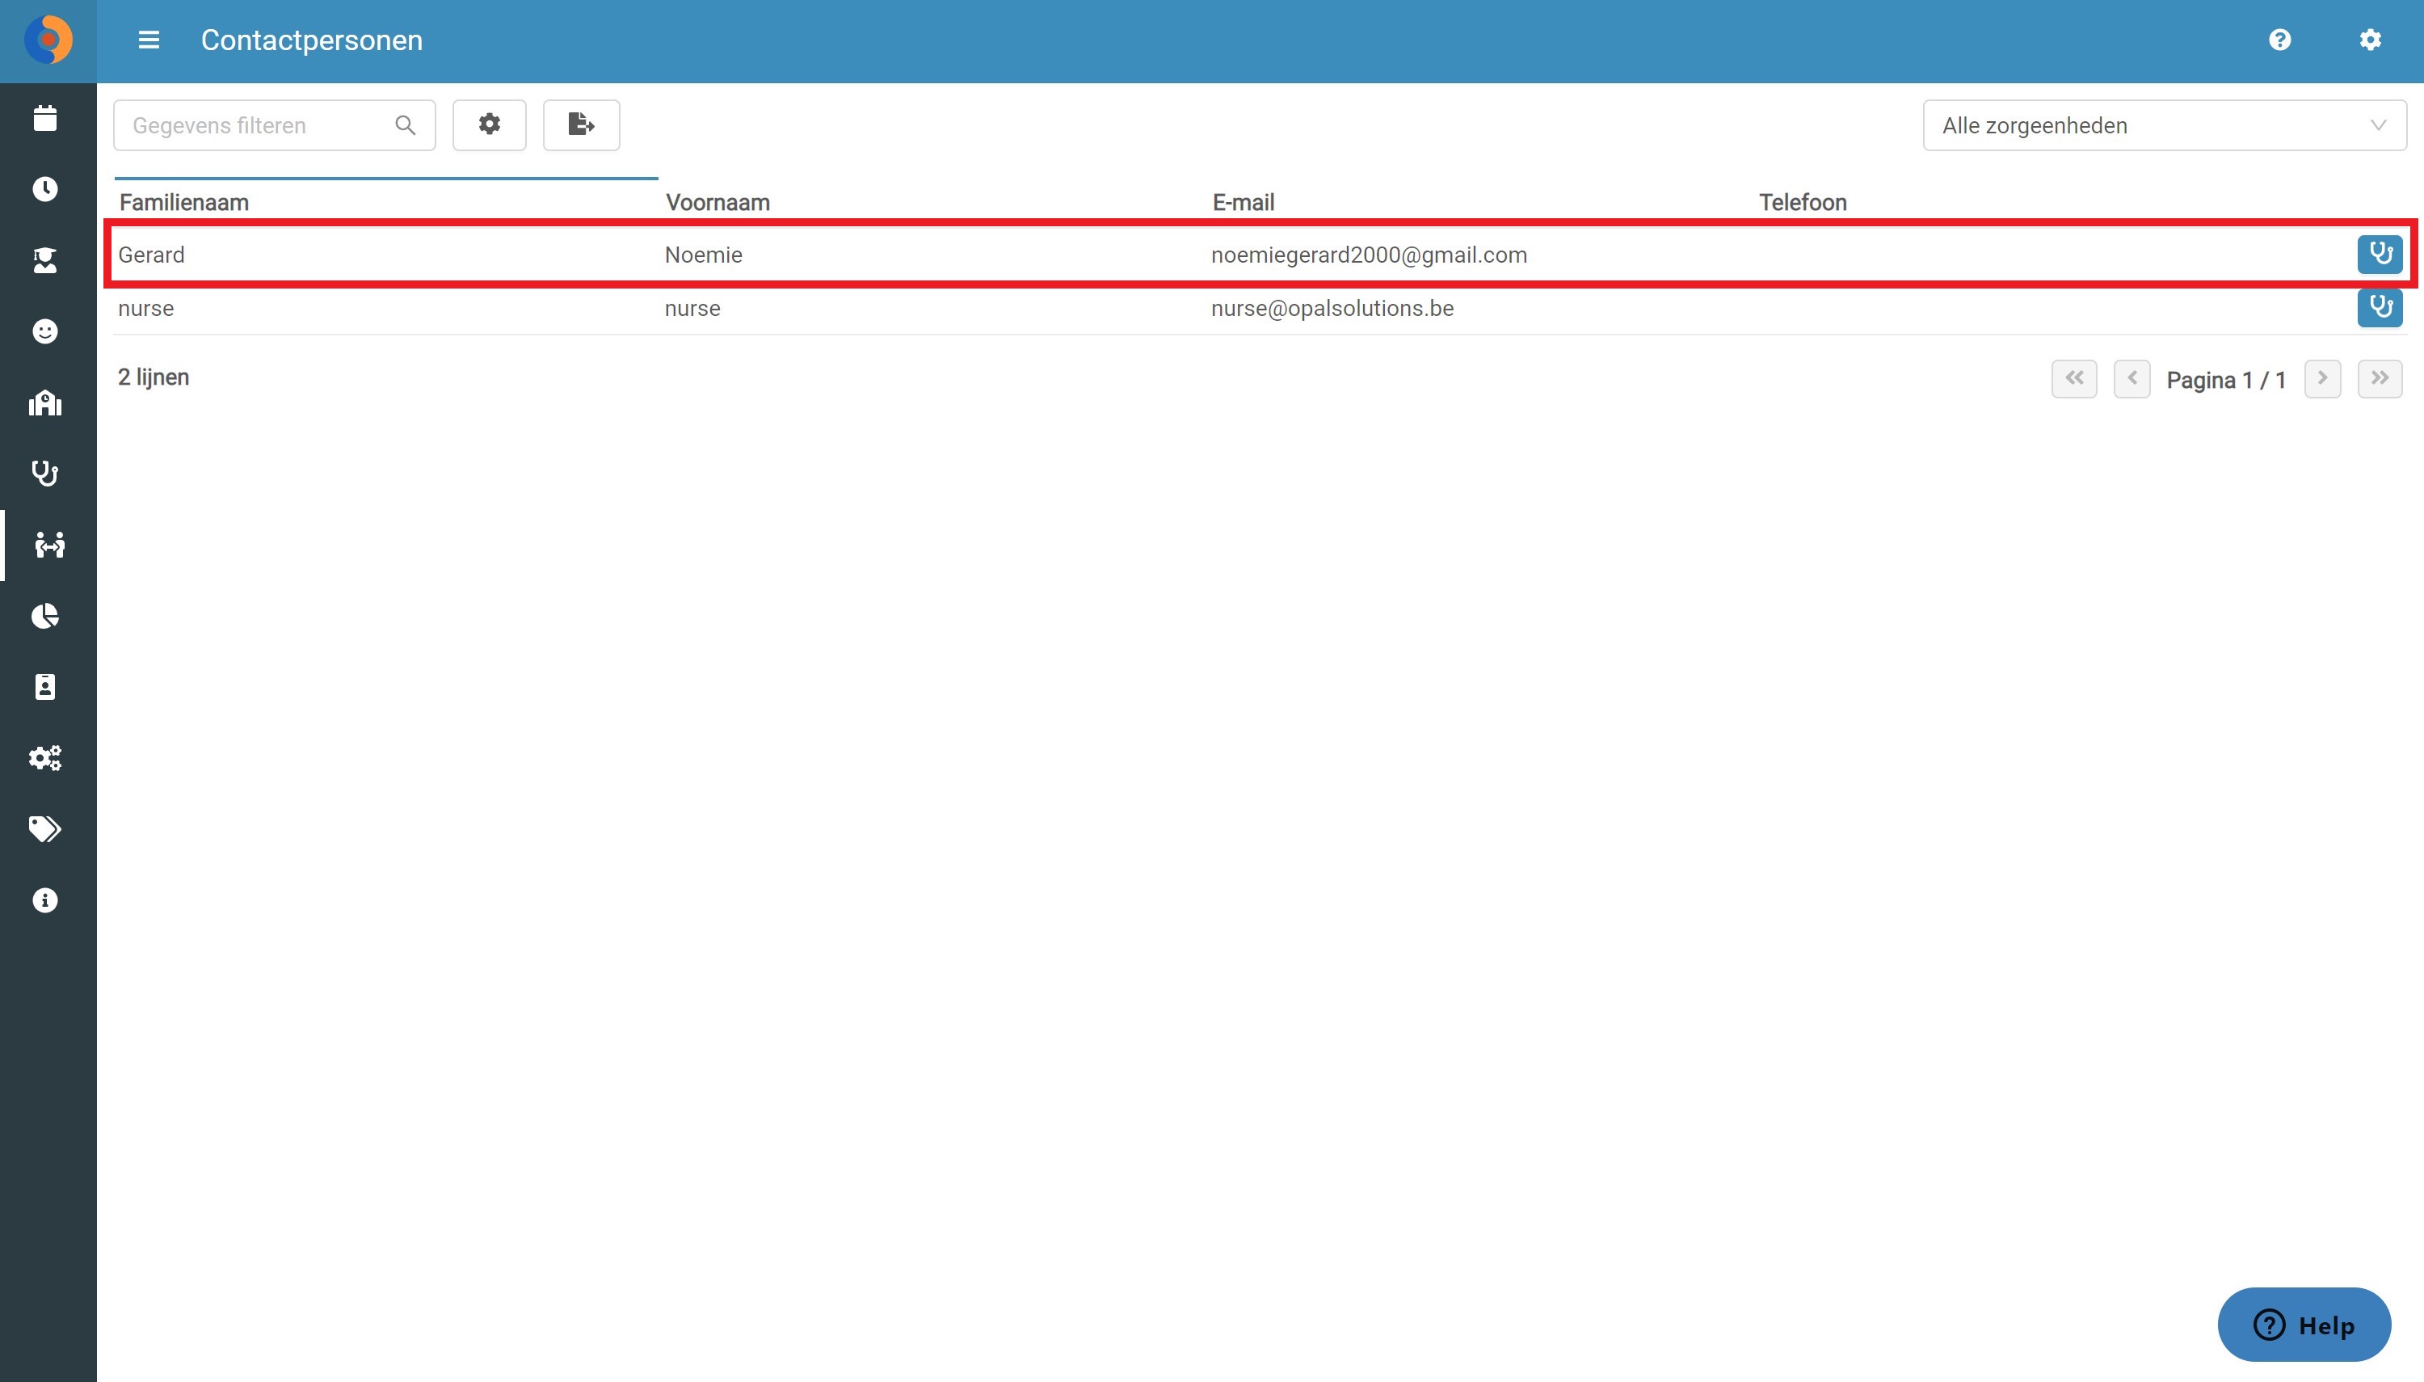Go to last page button

pyautogui.click(x=2380, y=379)
